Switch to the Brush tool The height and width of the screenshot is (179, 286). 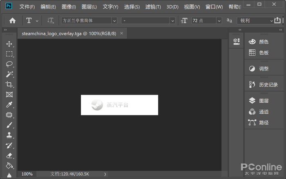point(9,125)
